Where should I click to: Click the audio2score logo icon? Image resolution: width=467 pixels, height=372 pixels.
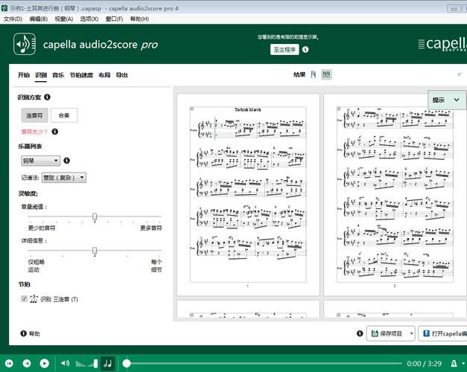pos(25,44)
